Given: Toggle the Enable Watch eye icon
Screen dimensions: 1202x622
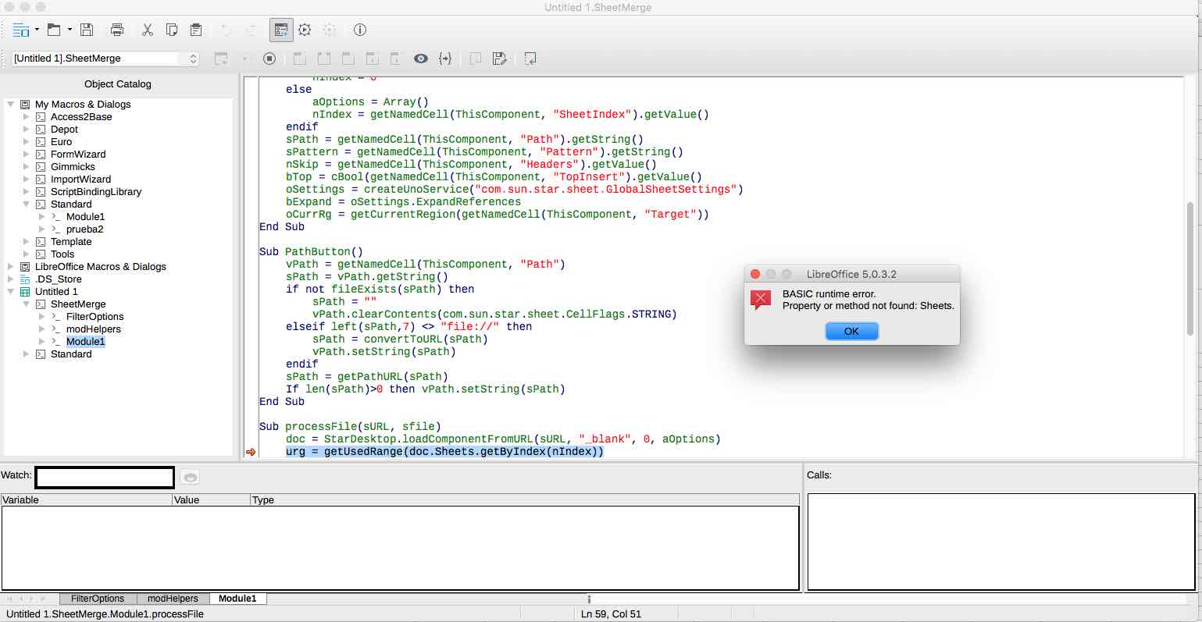Looking at the screenshot, I should pyautogui.click(x=421, y=59).
